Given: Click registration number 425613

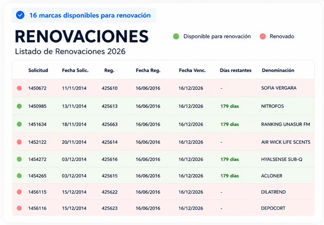Looking at the screenshot, I should tap(110, 106).
